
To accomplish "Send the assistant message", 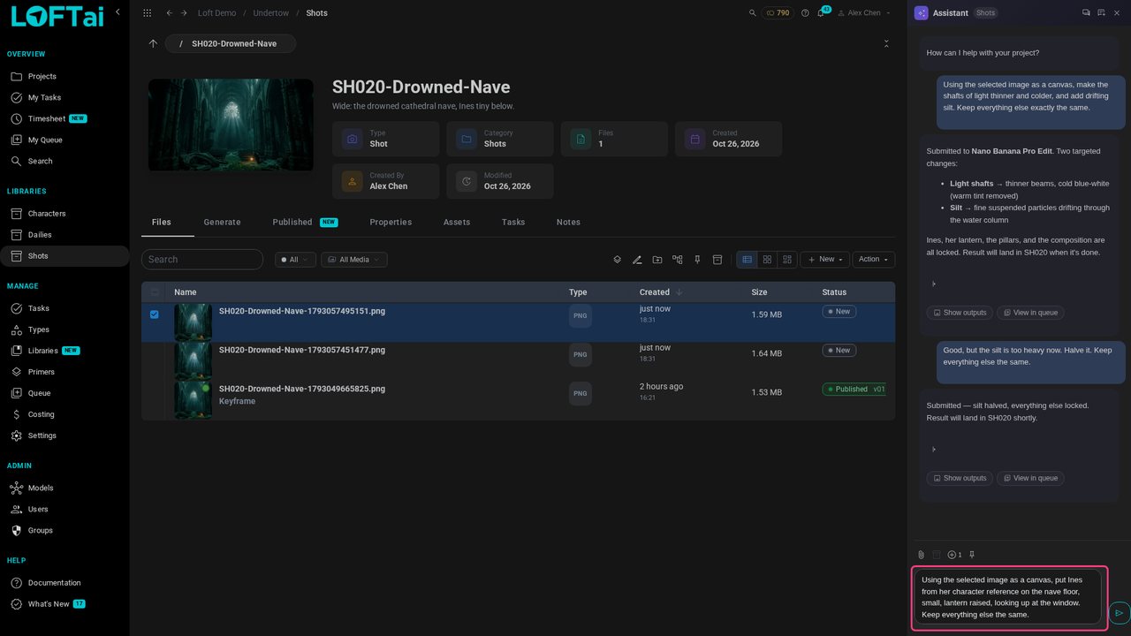I will coord(1119,612).
